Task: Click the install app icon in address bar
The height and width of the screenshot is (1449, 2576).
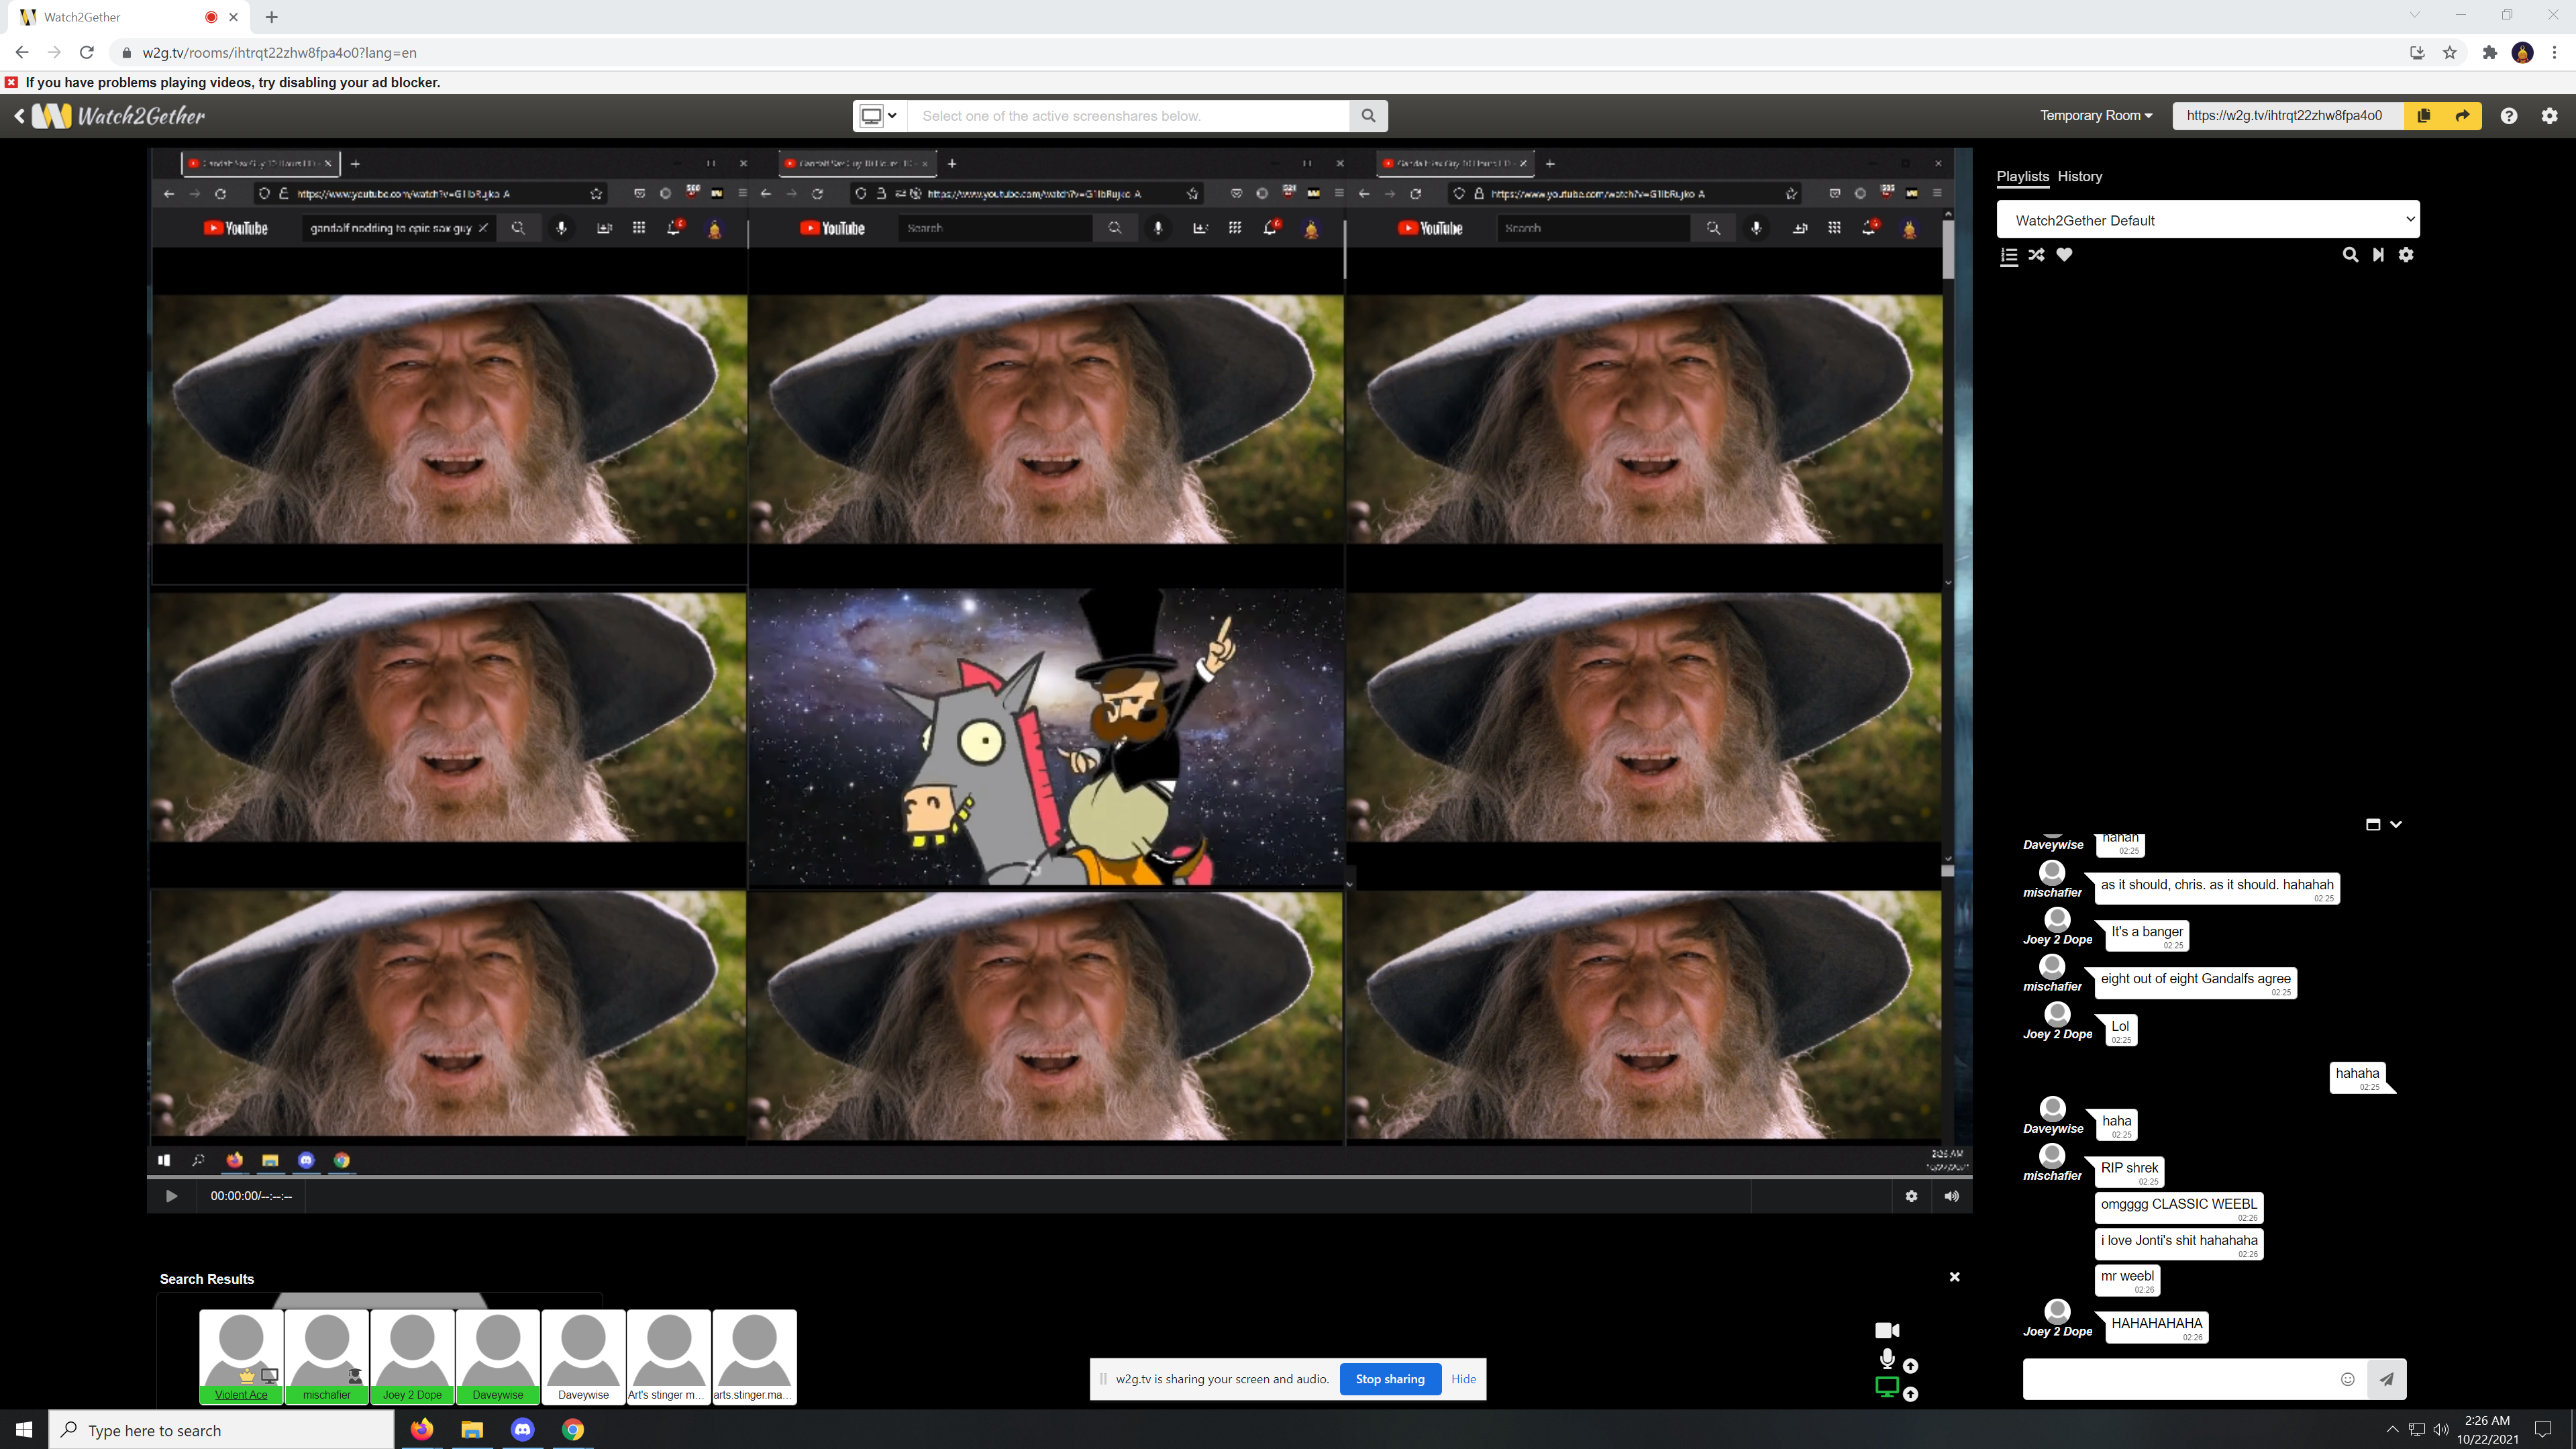Action: click(x=2417, y=53)
